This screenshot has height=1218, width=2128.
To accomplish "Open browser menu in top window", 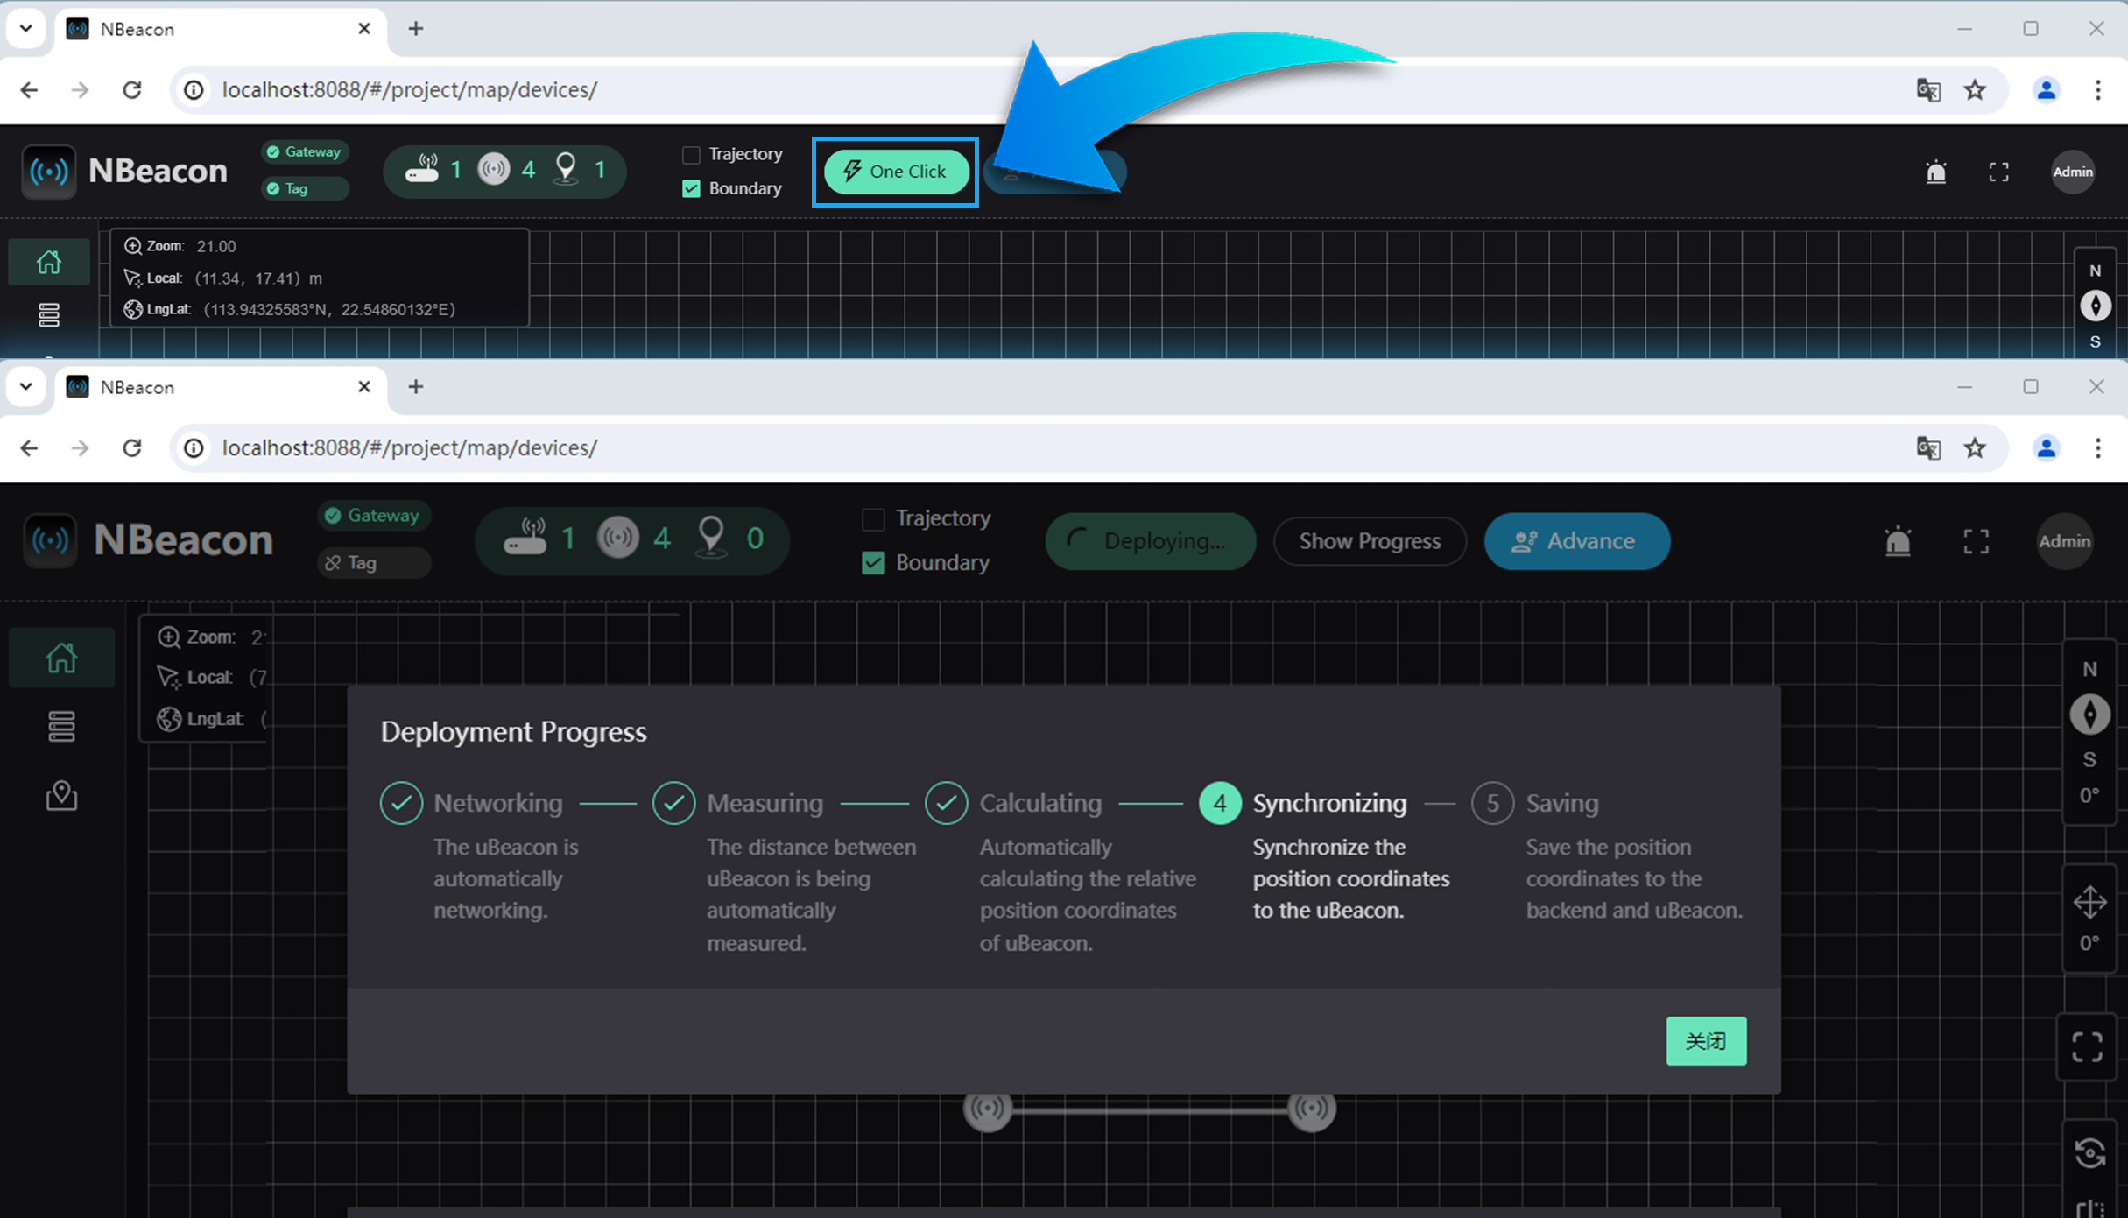I will (x=2098, y=89).
